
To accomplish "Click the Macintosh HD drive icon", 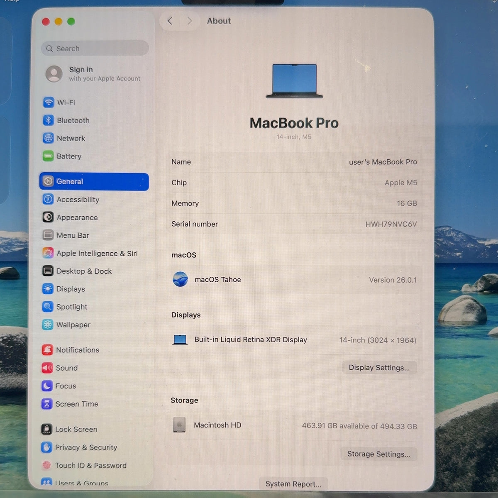I will click(x=179, y=425).
